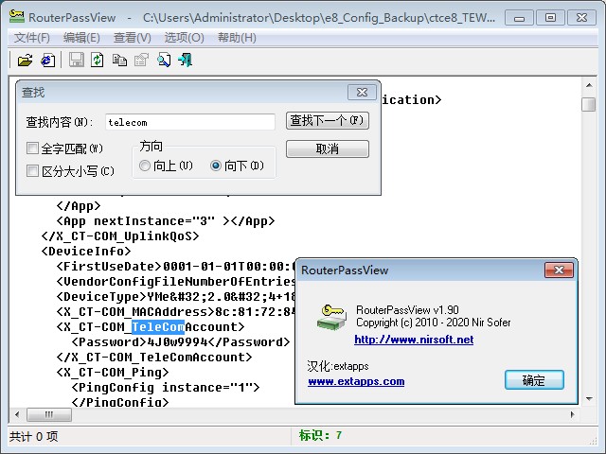
Task: Click the </X_CT-COM_TeleComAccount> line
Action: [x=153, y=358]
